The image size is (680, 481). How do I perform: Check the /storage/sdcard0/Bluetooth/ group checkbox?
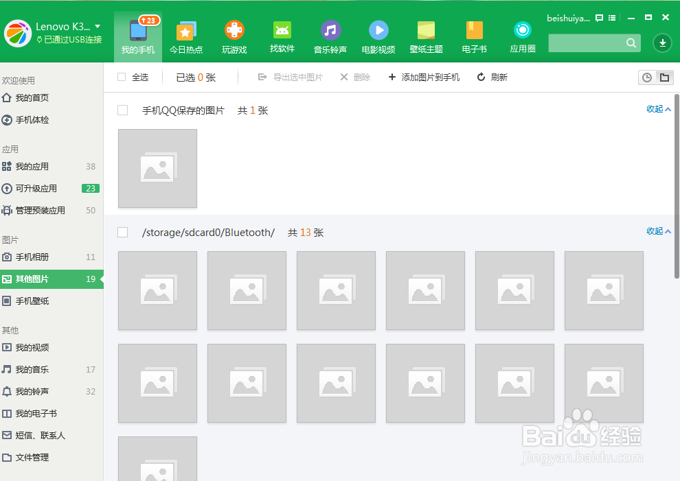click(123, 233)
